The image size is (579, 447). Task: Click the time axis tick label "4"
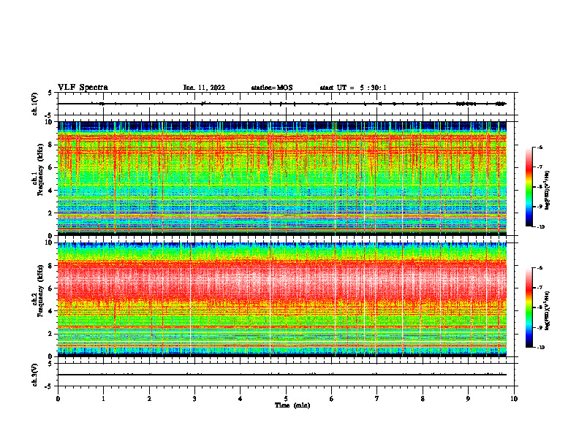point(241,399)
